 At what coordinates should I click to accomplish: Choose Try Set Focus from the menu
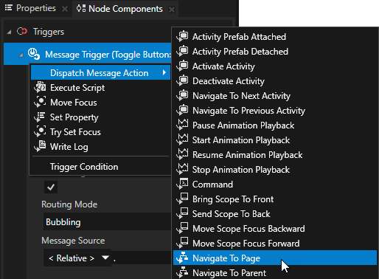pyautogui.click(x=100, y=132)
